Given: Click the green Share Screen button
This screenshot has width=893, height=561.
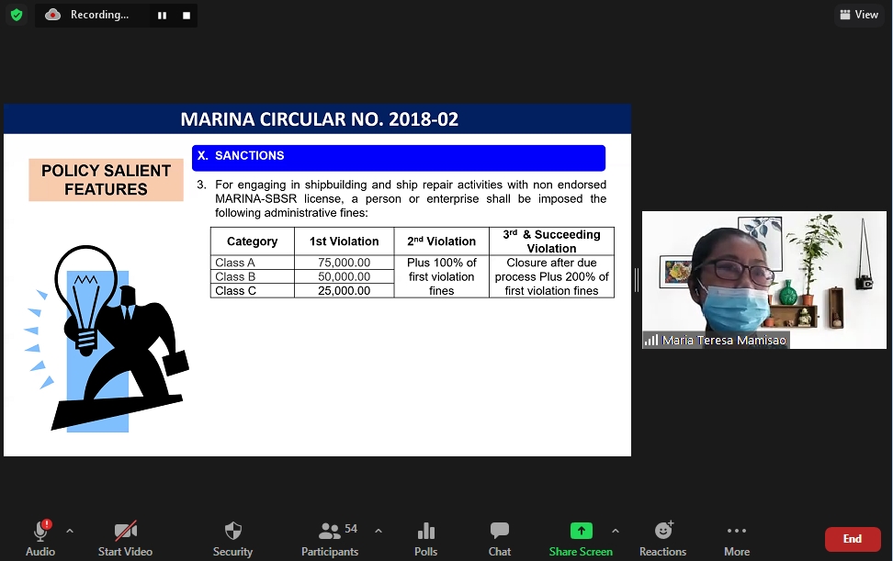Looking at the screenshot, I should [x=581, y=538].
